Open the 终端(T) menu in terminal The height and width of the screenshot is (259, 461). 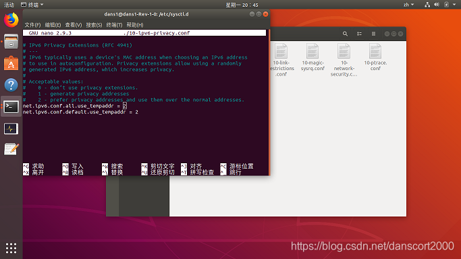pyautogui.click(x=114, y=25)
